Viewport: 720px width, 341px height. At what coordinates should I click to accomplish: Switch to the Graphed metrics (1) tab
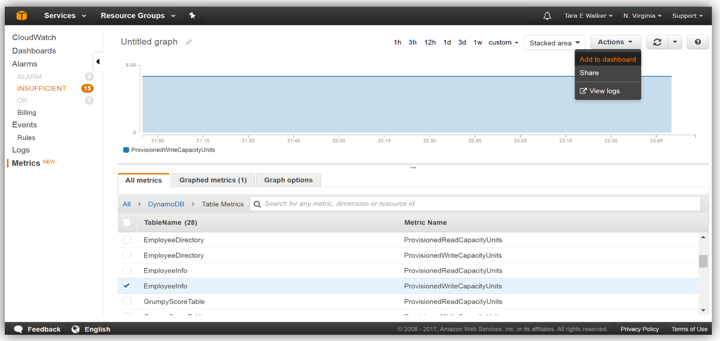[x=213, y=180]
